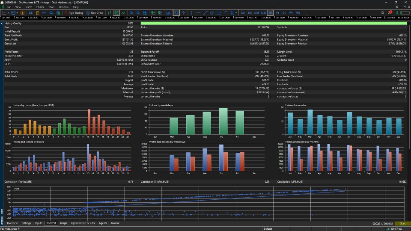Tile windows with grid icon
Image resolution: width=411 pixels, height=231 pixels.
tap(145, 12)
